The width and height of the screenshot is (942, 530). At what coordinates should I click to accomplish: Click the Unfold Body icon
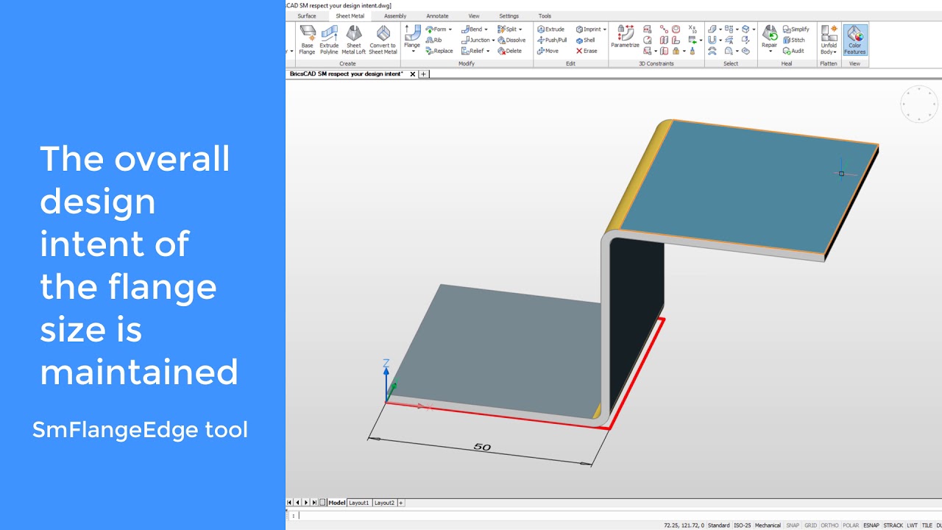pyautogui.click(x=829, y=33)
